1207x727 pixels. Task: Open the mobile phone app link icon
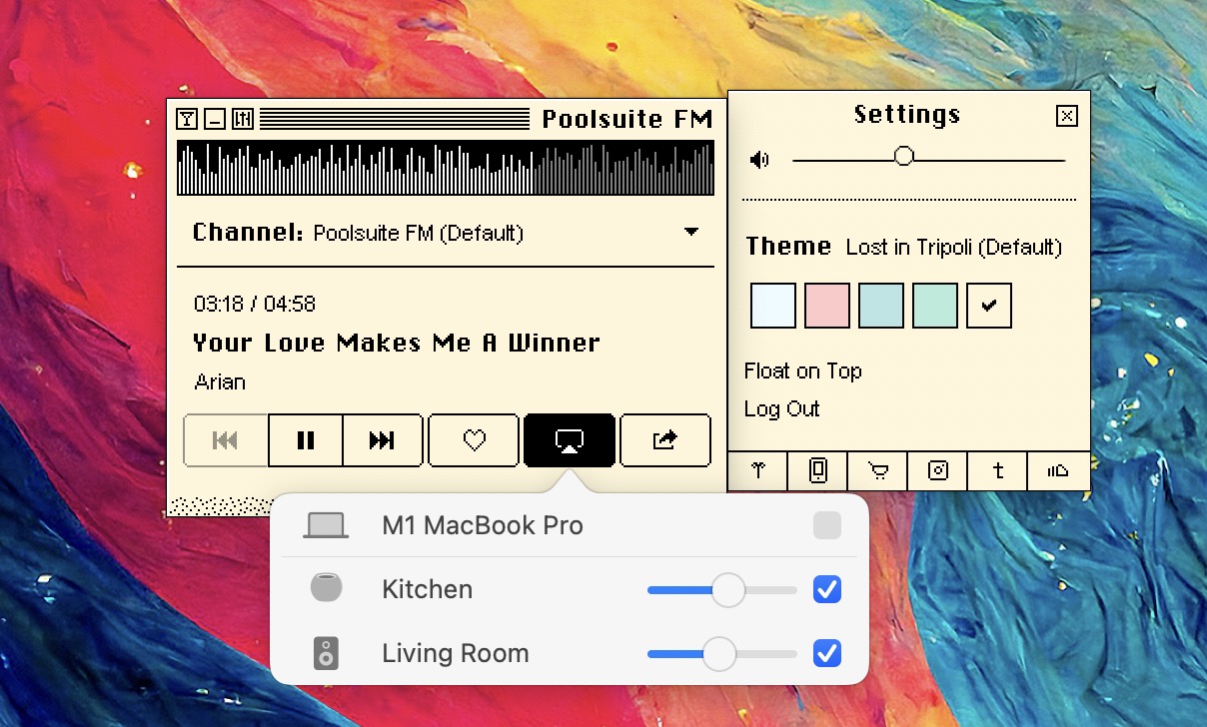[817, 470]
